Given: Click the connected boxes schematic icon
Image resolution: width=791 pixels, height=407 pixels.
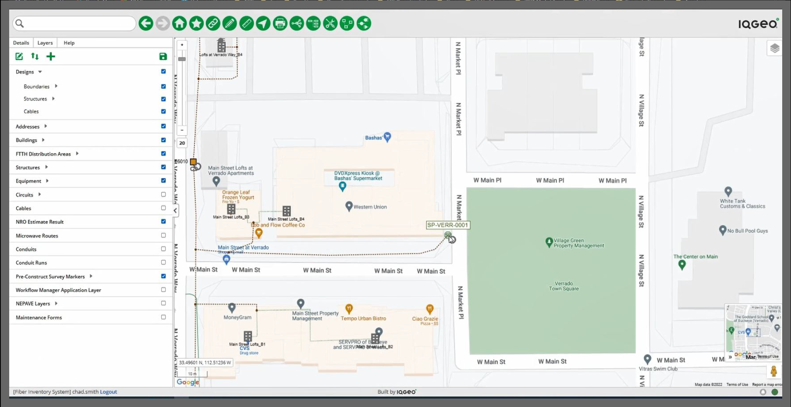Looking at the screenshot, I should (x=347, y=24).
